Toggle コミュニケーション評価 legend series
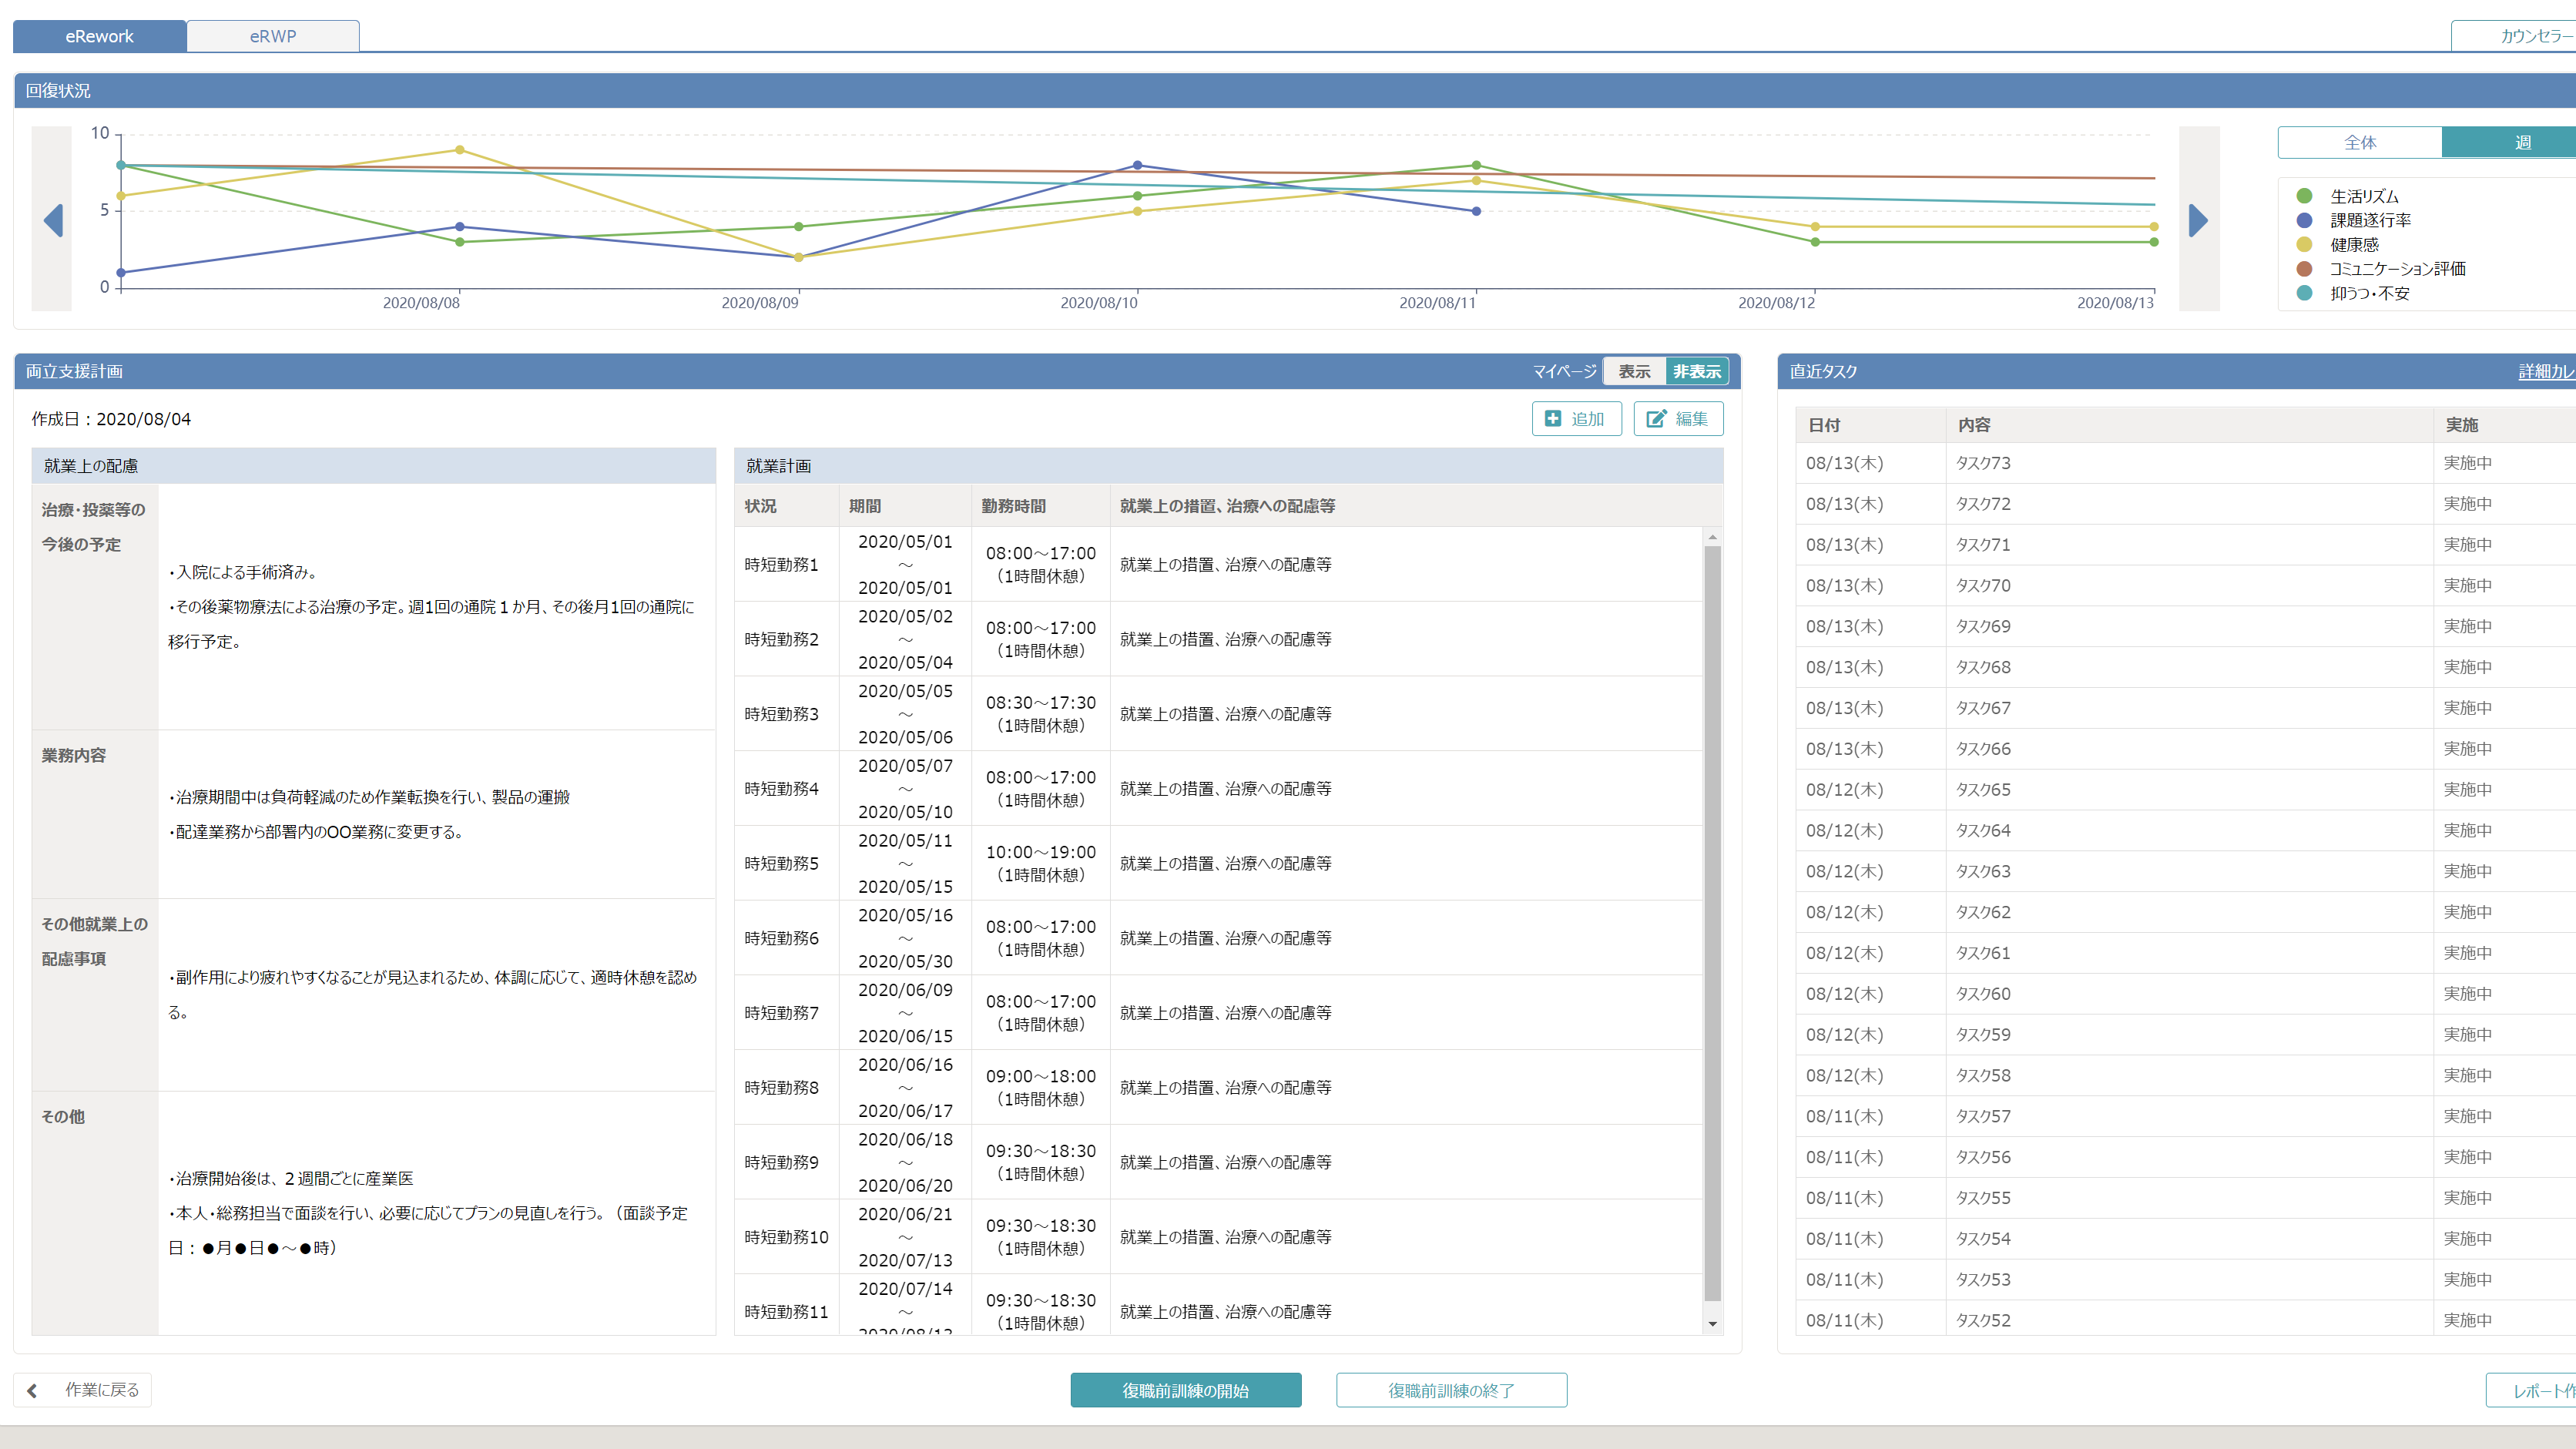The image size is (2576, 1449). 2380,268
